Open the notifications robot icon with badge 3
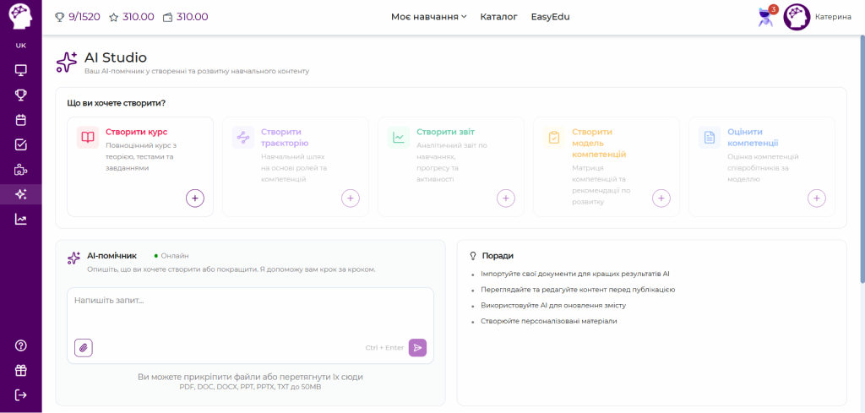This screenshot has width=865, height=413. [x=767, y=17]
